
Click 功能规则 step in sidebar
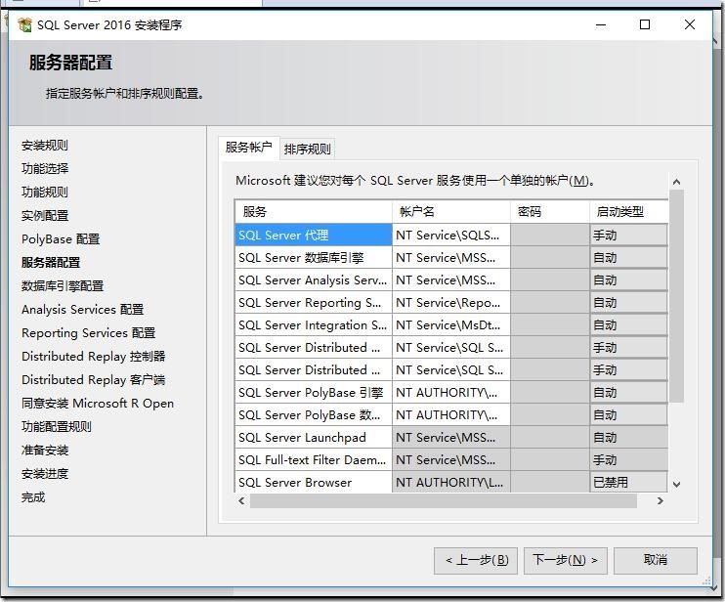click(x=45, y=193)
